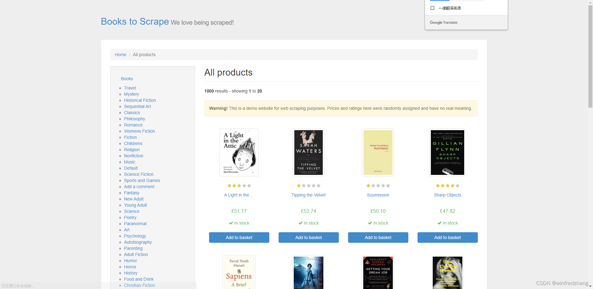Browse the Default category
This screenshot has height=289, width=593.
pos(131,168)
